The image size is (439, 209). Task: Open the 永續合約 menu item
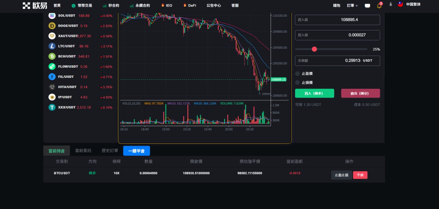(x=140, y=5)
